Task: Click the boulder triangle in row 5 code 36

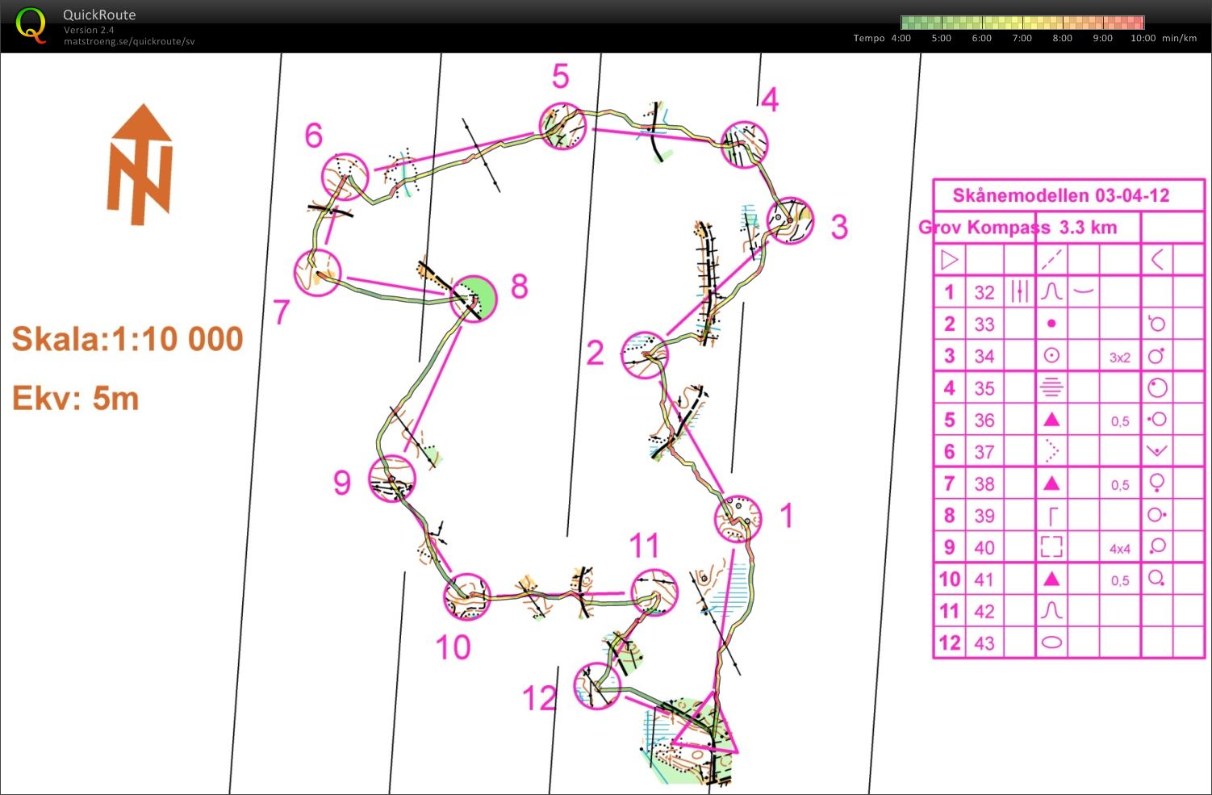Action: (x=1051, y=419)
